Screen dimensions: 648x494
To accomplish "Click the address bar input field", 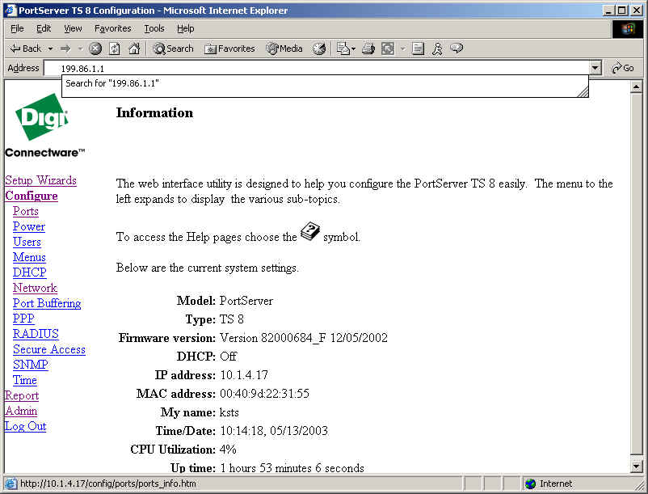I will [323, 69].
